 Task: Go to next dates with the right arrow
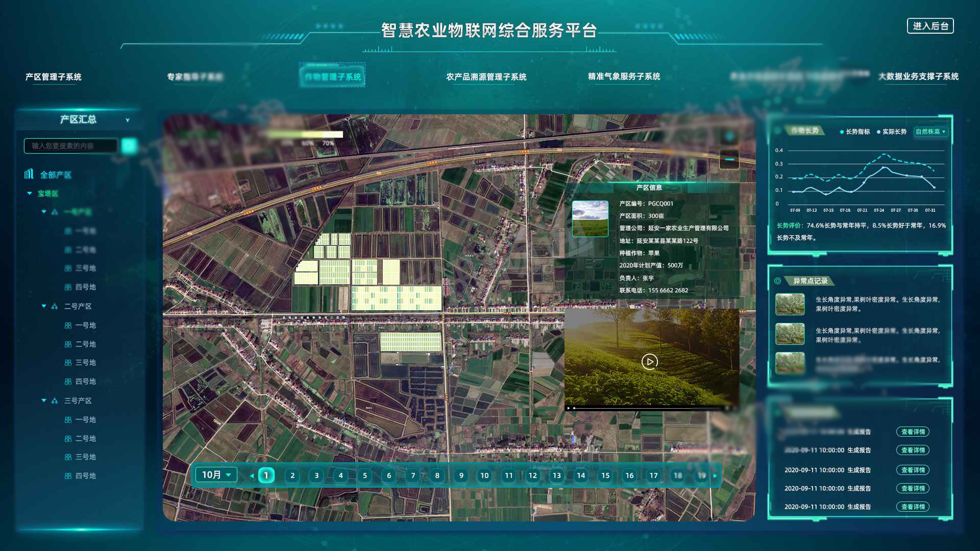tap(715, 475)
